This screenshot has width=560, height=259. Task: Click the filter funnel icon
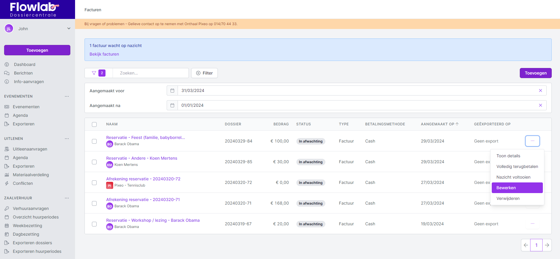[x=94, y=73]
